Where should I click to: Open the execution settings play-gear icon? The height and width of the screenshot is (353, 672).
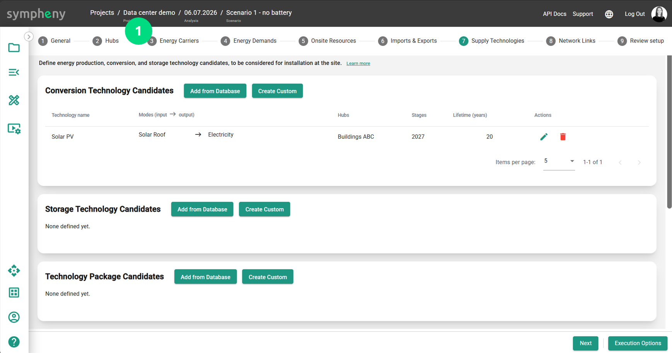[x=14, y=129]
